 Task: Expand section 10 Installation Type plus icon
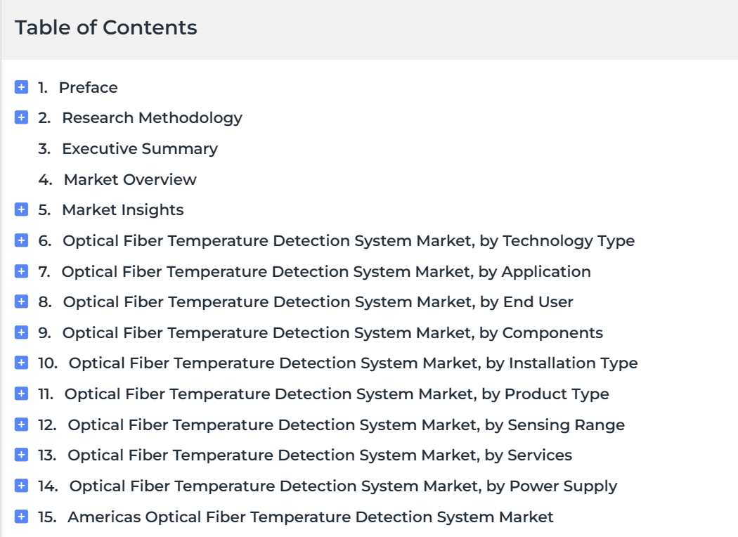[x=21, y=363]
